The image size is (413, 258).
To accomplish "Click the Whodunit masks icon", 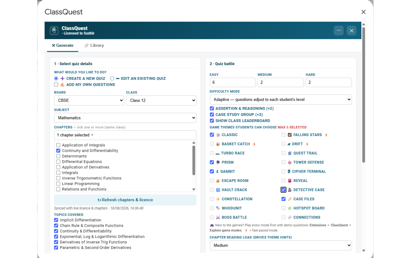I will 218,208.
